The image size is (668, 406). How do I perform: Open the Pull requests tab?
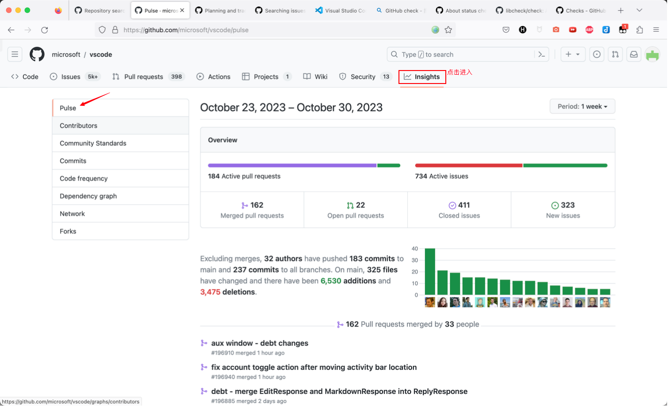point(148,77)
